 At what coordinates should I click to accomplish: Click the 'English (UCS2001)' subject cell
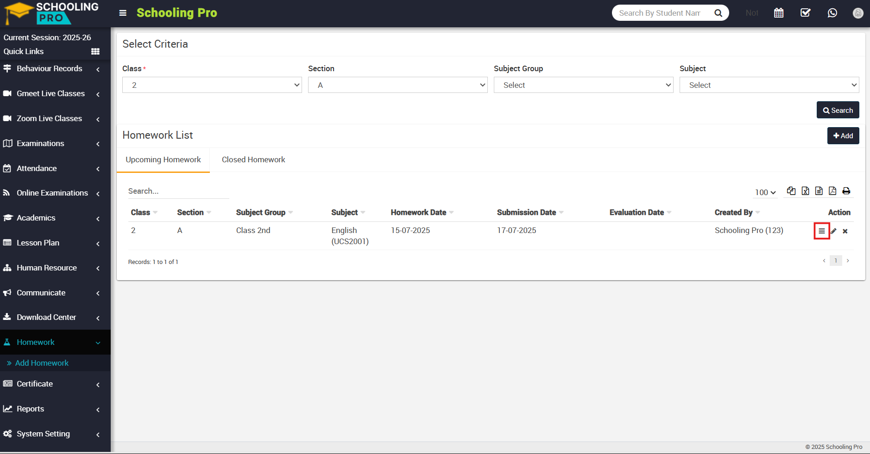350,236
